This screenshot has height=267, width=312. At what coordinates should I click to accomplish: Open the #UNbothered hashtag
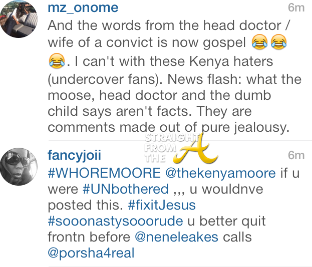click(x=126, y=189)
